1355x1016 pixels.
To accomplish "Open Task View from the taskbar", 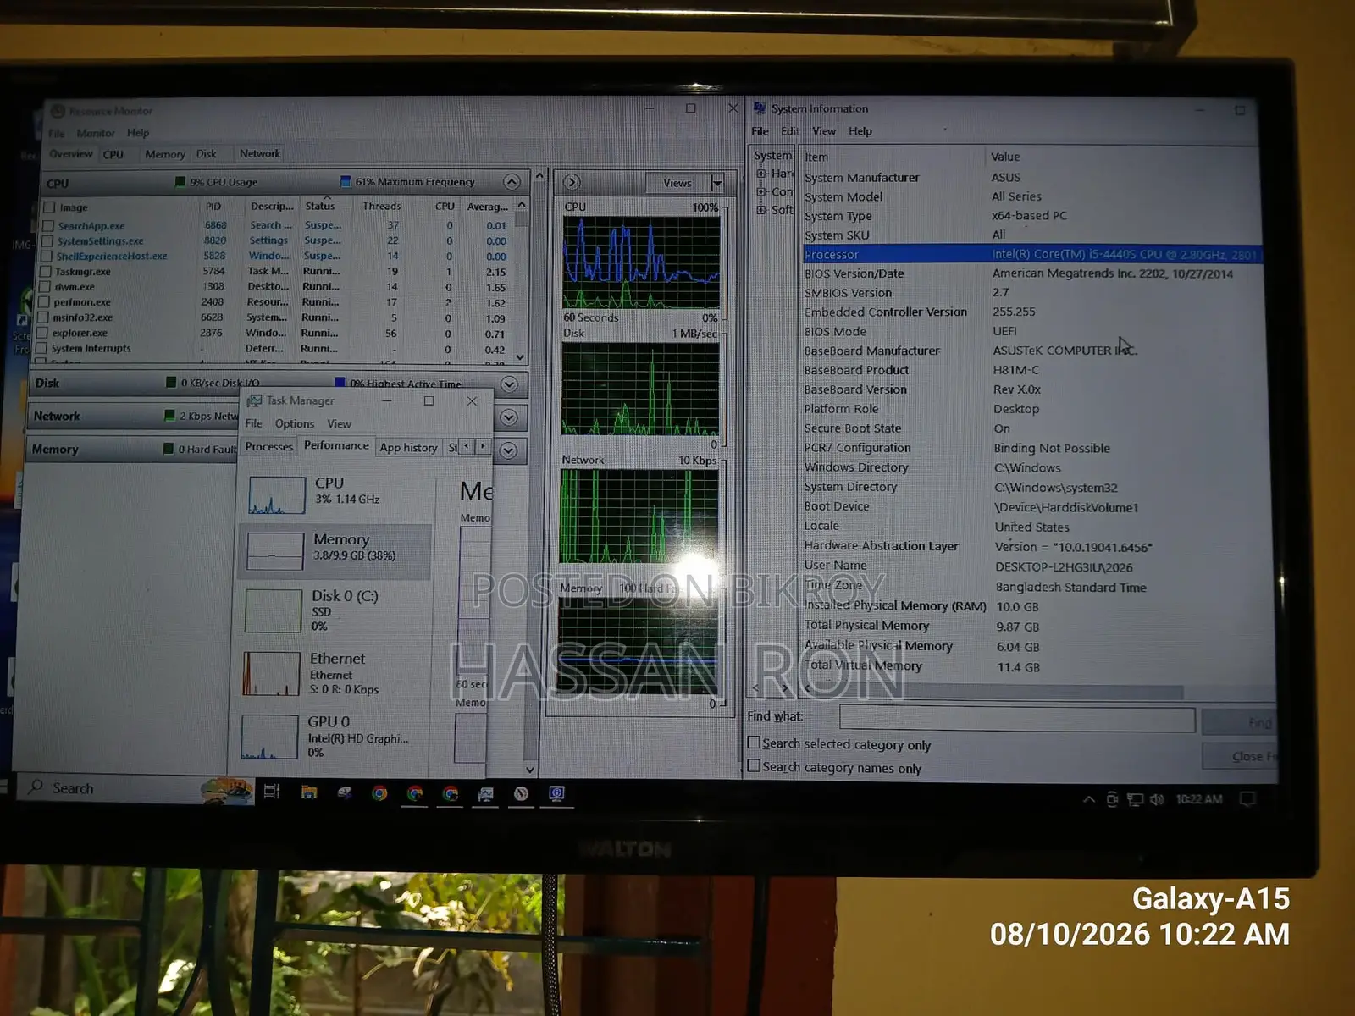I will coord(272,792).
